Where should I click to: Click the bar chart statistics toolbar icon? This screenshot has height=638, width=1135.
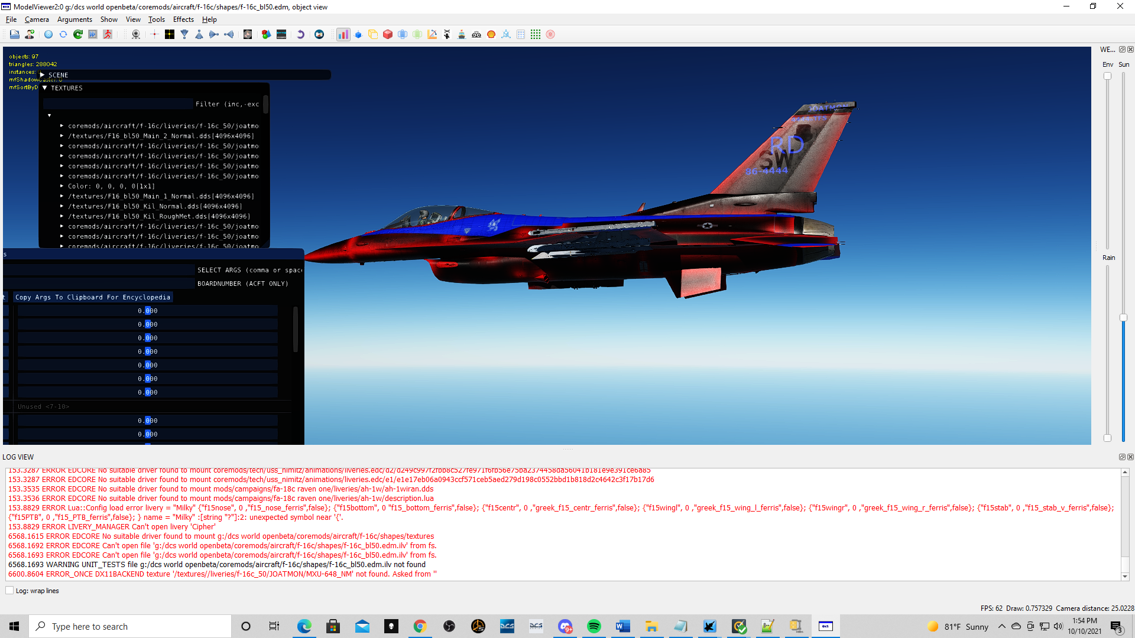343,35
